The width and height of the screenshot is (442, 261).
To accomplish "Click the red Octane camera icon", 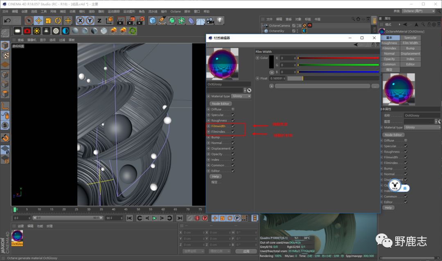I will tap(27, 31).
